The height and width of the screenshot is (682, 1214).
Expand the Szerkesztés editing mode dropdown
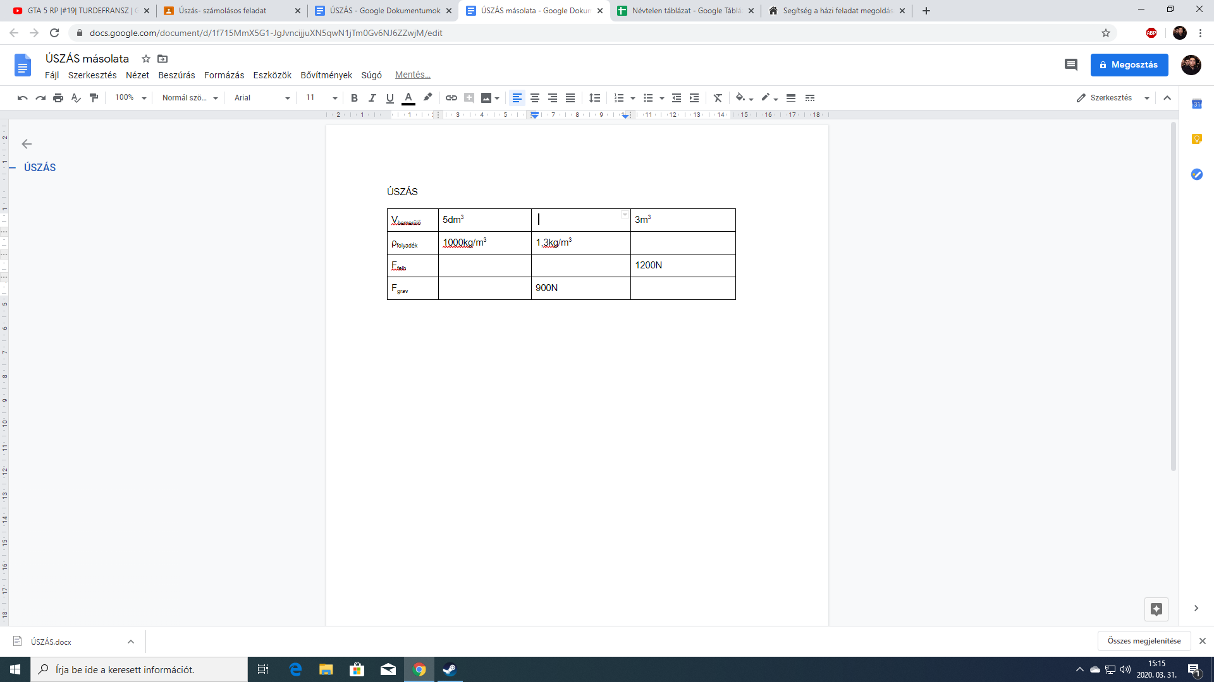1113,98
